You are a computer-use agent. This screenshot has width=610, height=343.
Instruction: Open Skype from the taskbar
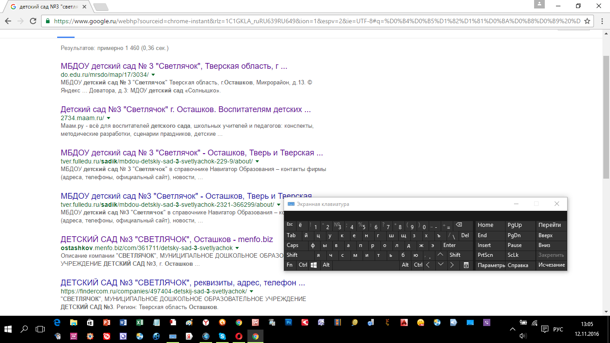(x=222, y=336)
